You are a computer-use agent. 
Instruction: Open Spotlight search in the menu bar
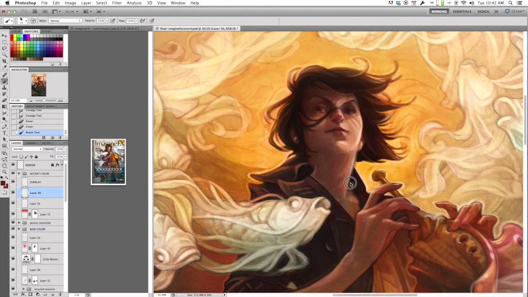pyautogui.click(x=511, y=3)
